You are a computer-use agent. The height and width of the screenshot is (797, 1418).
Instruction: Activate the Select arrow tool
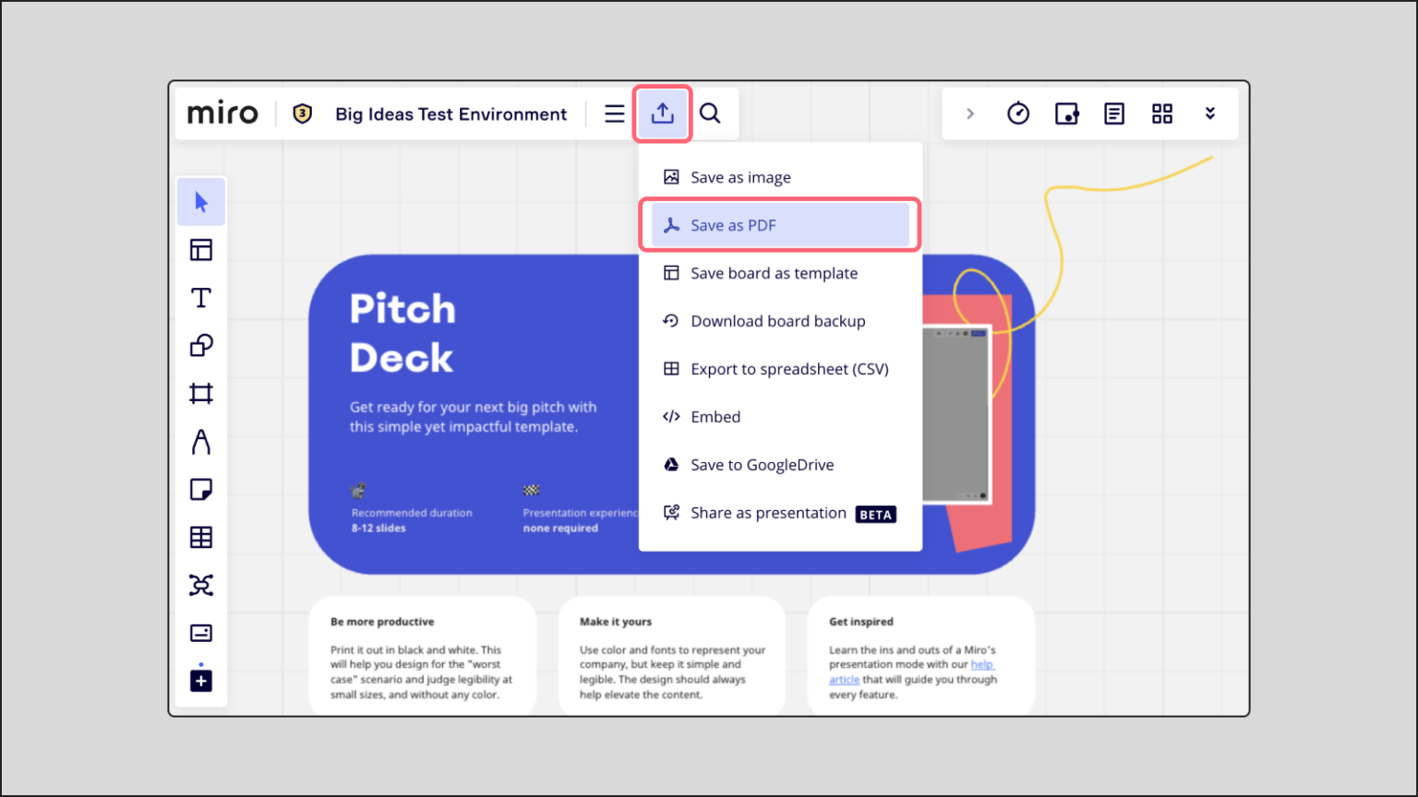coord(201,201)
